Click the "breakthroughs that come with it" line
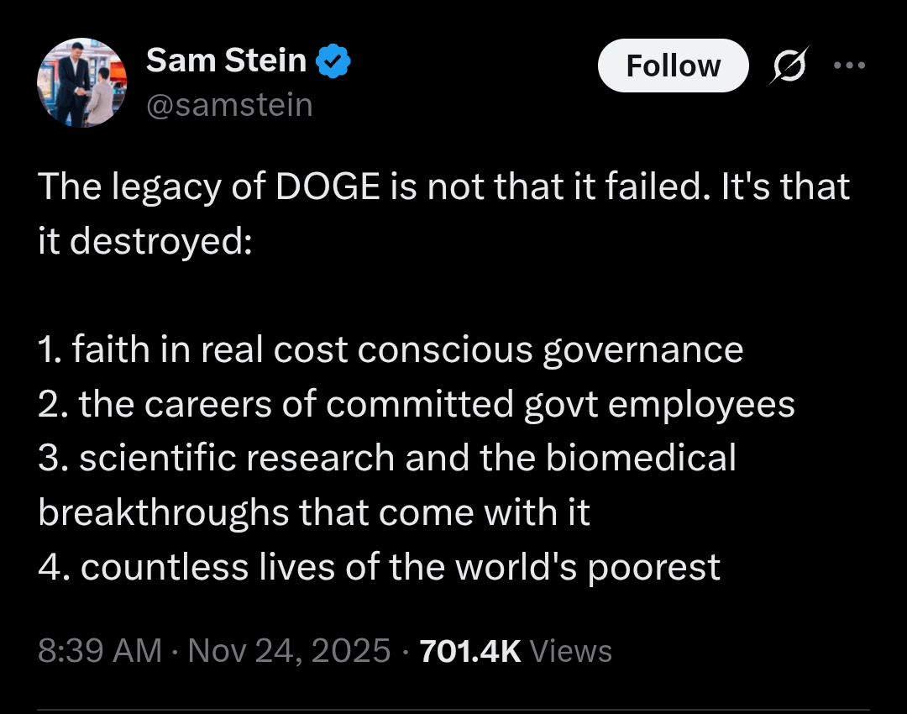Image resolution: width=907 pixels, height=714 pixels. (x=314, y=512)
